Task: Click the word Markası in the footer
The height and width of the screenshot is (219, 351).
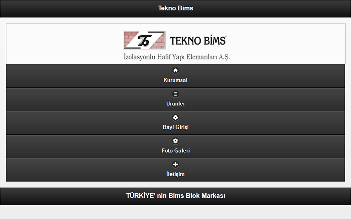Action: (213, 196)
